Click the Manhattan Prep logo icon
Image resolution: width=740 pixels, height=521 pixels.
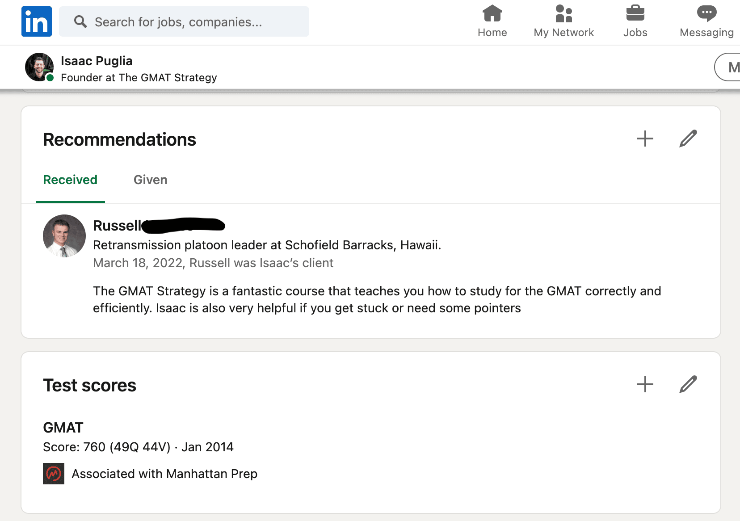coord(54,474)
